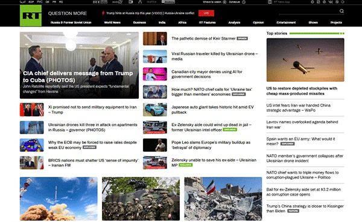362x222 pixels.
Task: Open the Analysis section
Action: click(234, 23)
